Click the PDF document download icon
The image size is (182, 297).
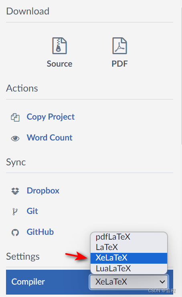119,46
